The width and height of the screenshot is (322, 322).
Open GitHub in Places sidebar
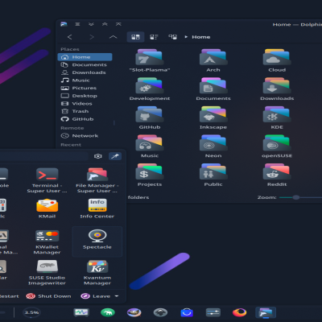pos(85,119)
